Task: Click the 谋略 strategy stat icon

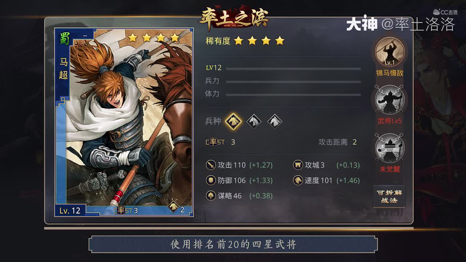Action: click(211, 196)
